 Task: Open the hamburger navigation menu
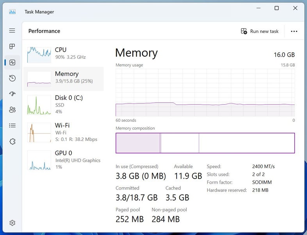tap(12, 31)
